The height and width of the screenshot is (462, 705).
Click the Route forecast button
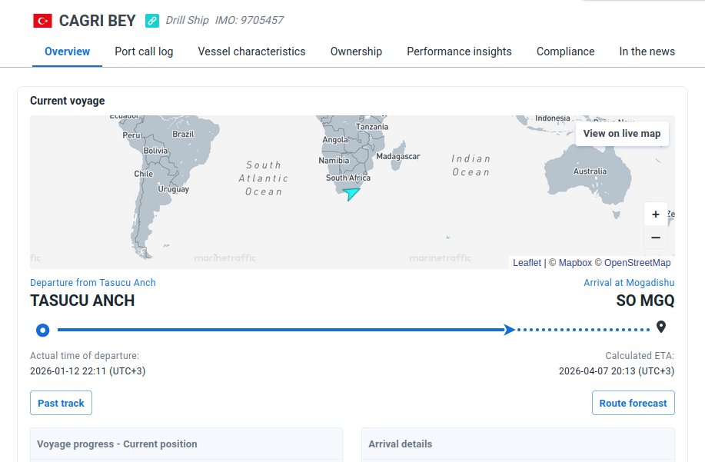point(633,403)
